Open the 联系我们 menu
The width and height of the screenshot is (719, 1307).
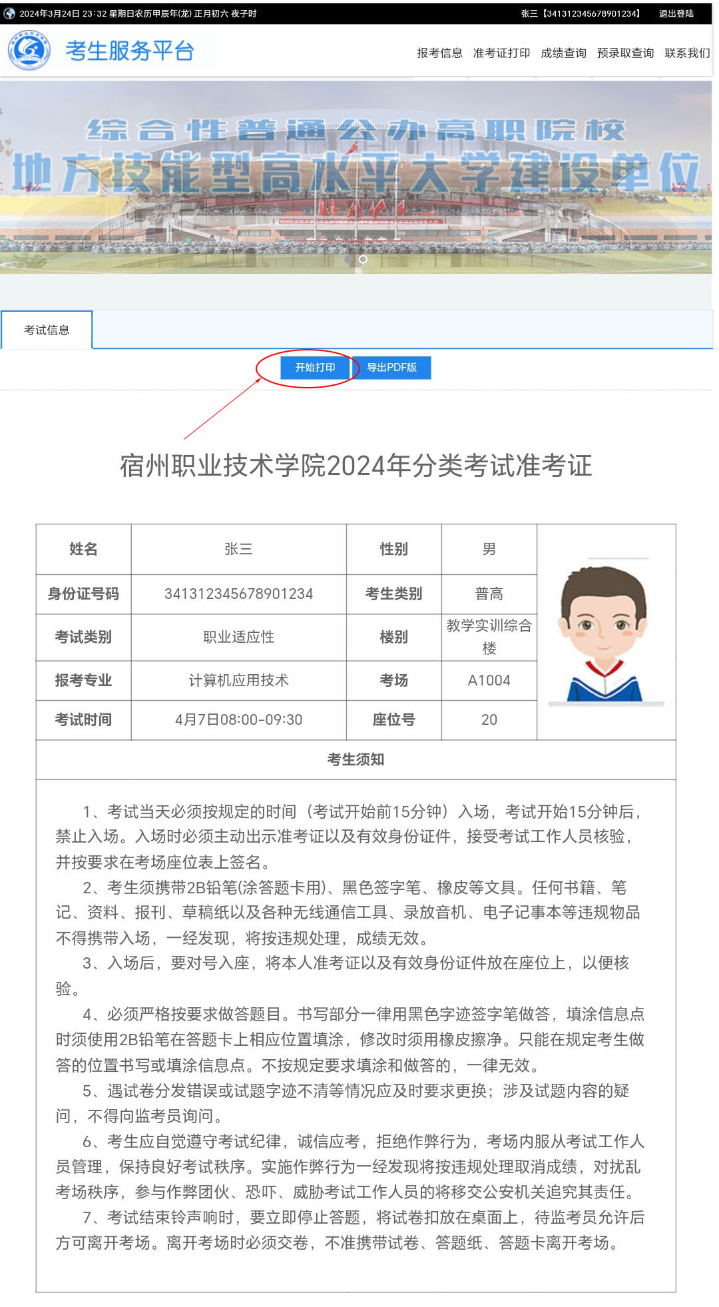(687, 53)
